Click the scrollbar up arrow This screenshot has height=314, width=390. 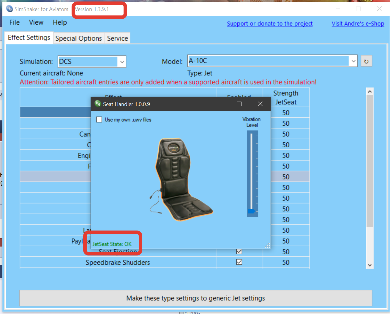370,91
